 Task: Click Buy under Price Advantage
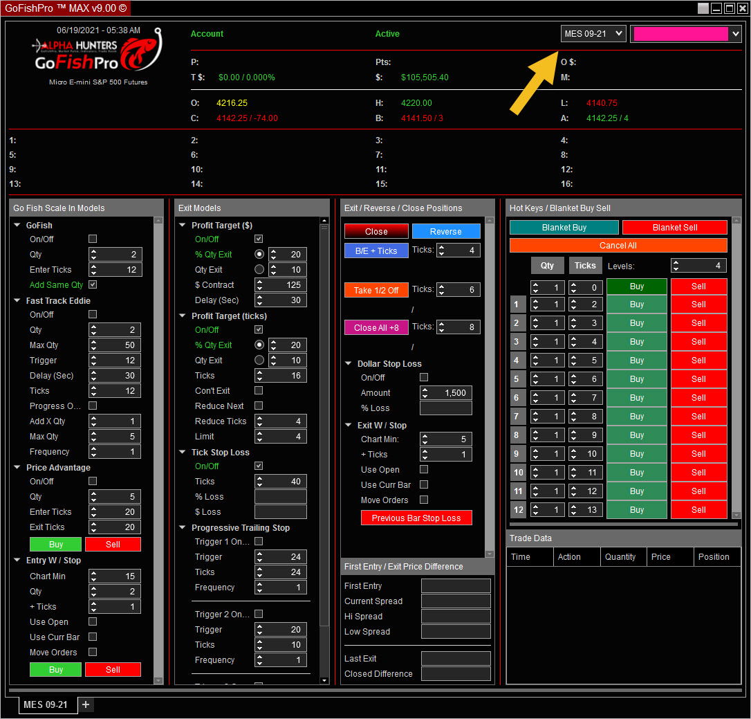tap(55, 545)
